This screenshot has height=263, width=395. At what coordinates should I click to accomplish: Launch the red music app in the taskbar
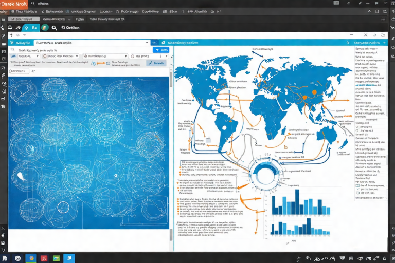[x=44, y=258]
